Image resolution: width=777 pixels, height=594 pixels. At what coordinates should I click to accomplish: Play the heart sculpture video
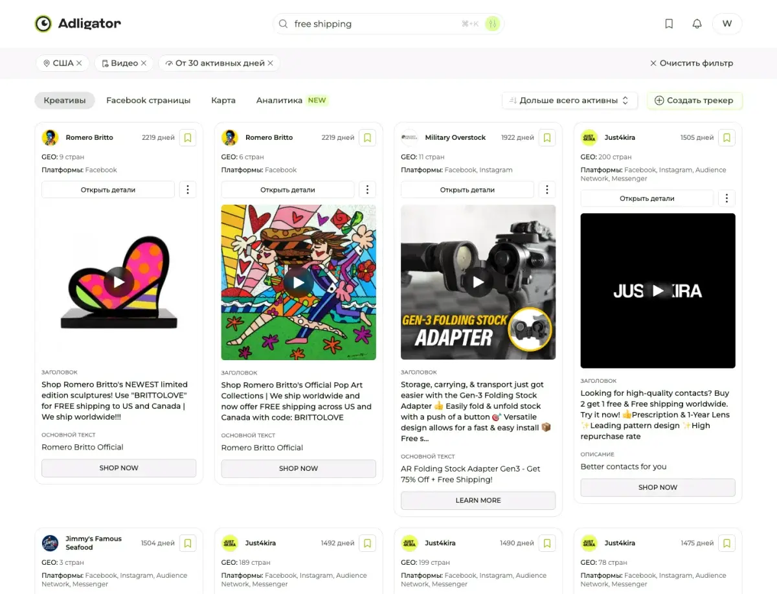point(119,282)
